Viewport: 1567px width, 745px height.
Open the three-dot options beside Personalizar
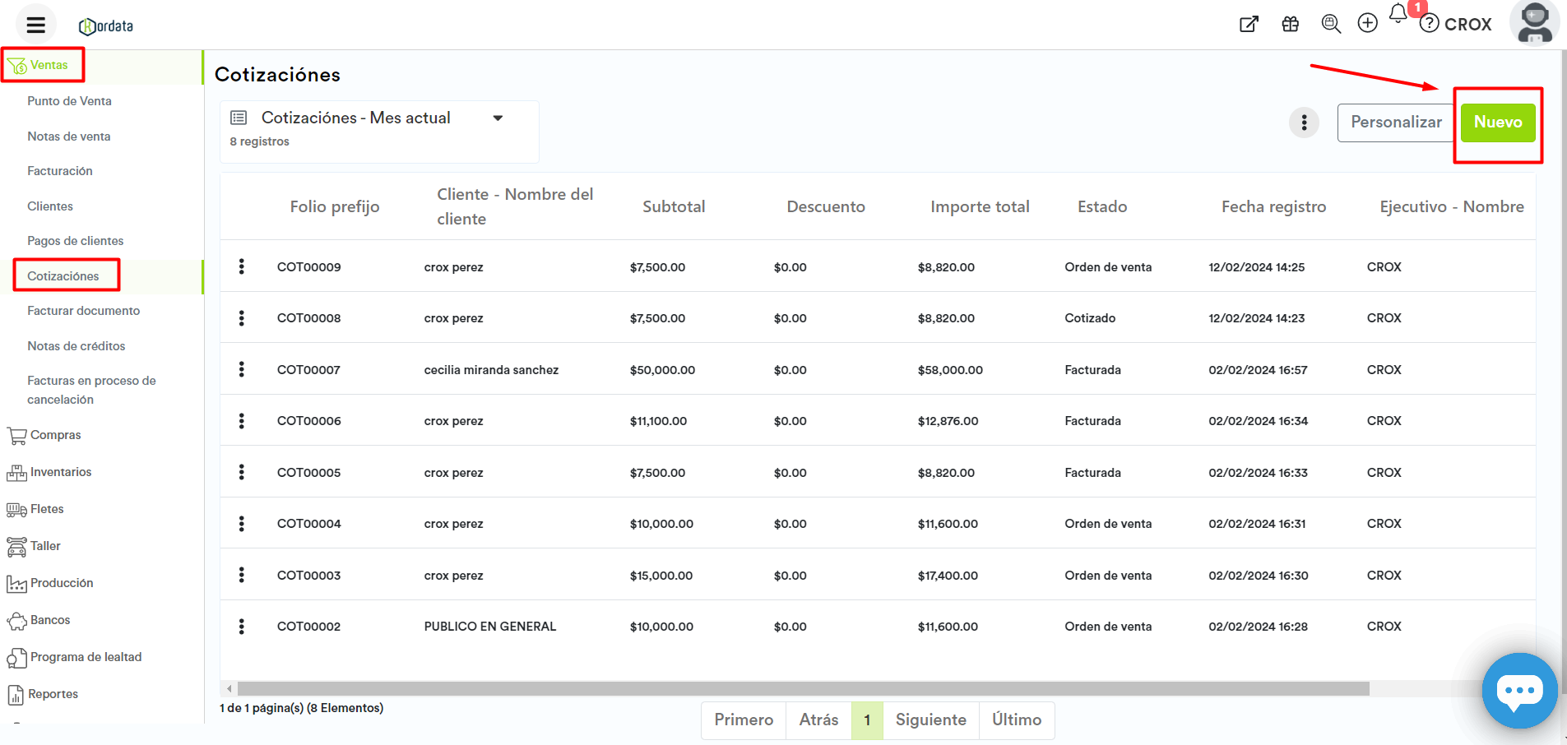pos(1304,123)
